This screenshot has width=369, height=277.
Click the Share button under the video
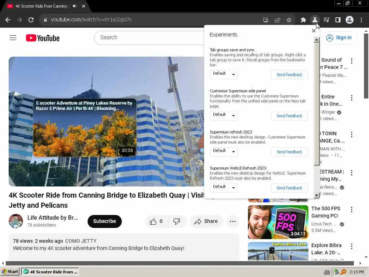(x=206, y=221)
